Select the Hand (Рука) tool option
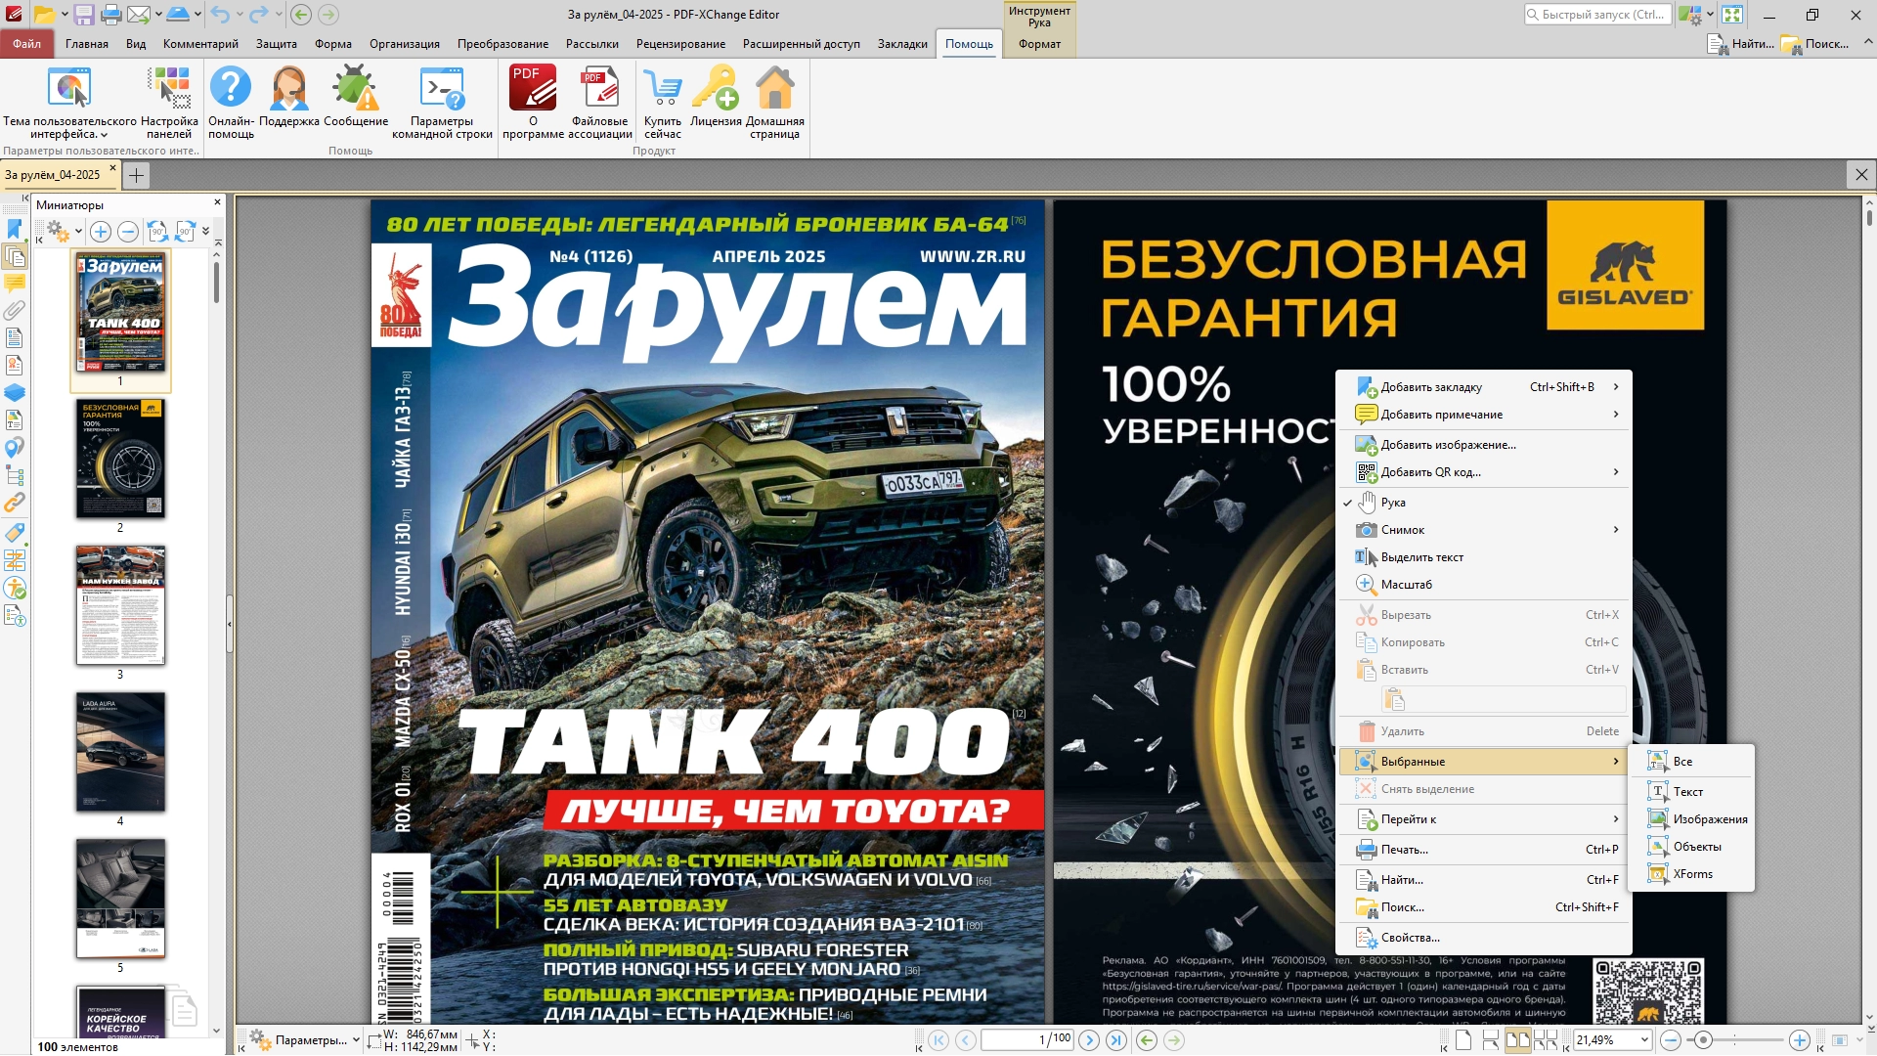The height and width of the screenshot is (1056, 1877). click(1393, 503)
